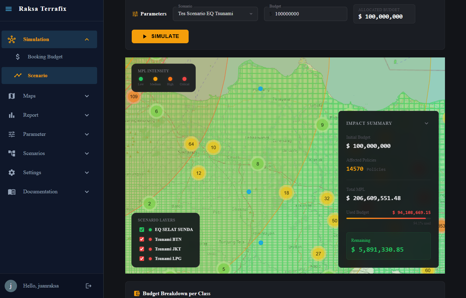The height and width of the screenshot is (298, 466).
Task: Expand the Maps menu chevron
Action: coord(87,96)
